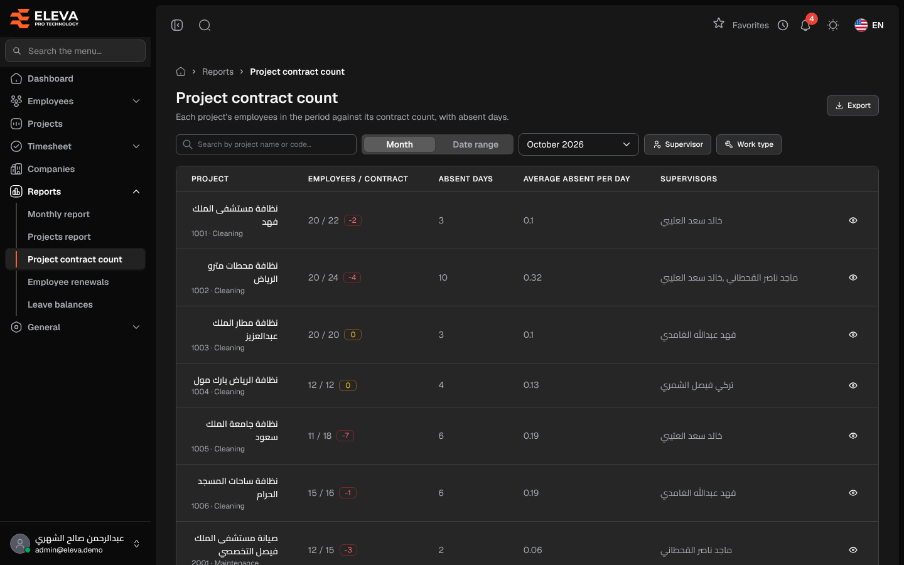Click the -2 badge for project 1001
Screen dimensions: 904x565
pos(353,220)
